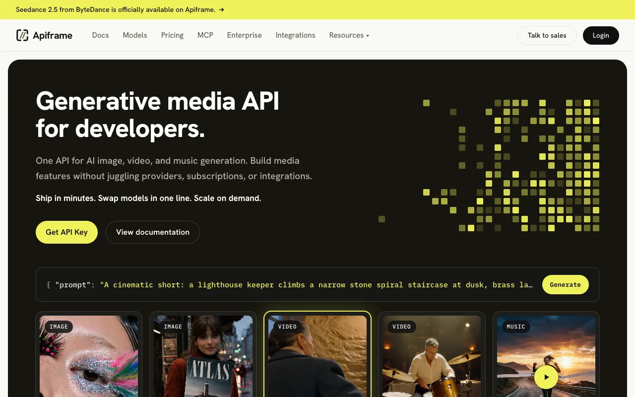Expand the Resources dropdown menu
The height and width of the screenshot is (397, 635).
point(349,35)
